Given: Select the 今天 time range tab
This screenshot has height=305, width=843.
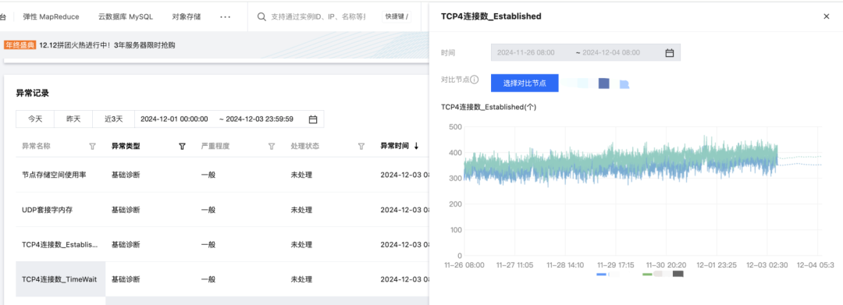Looking at the screenshot, I should pyautogui.click(x=35, y=119).
